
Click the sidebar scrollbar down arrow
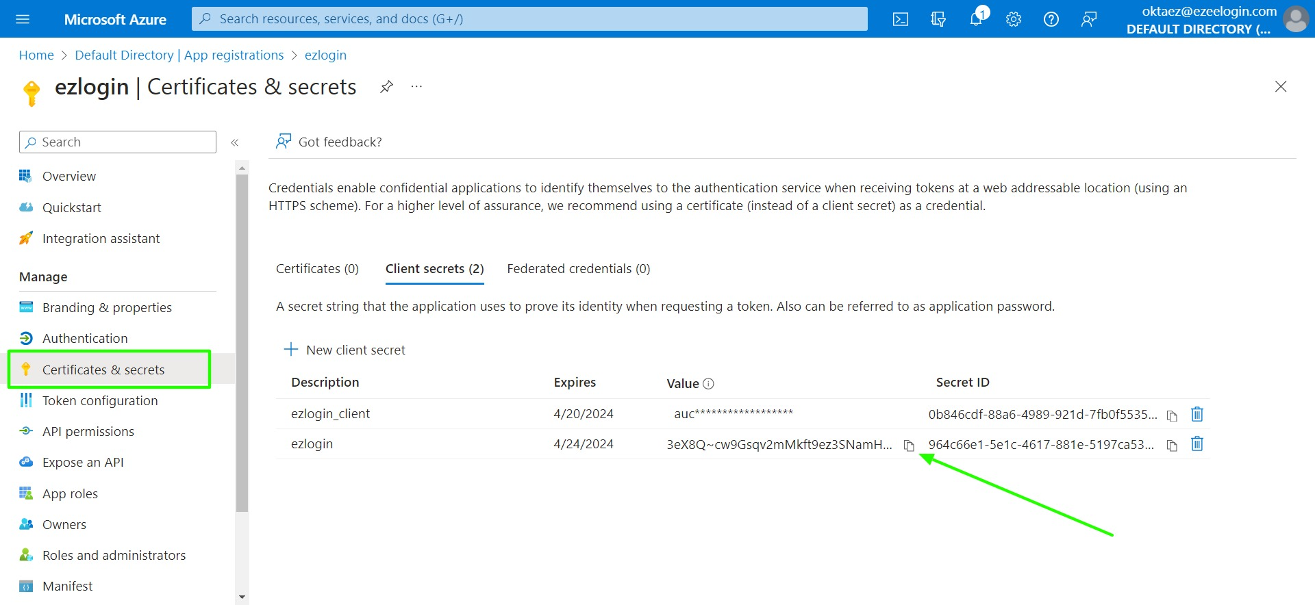pos(242,597)
